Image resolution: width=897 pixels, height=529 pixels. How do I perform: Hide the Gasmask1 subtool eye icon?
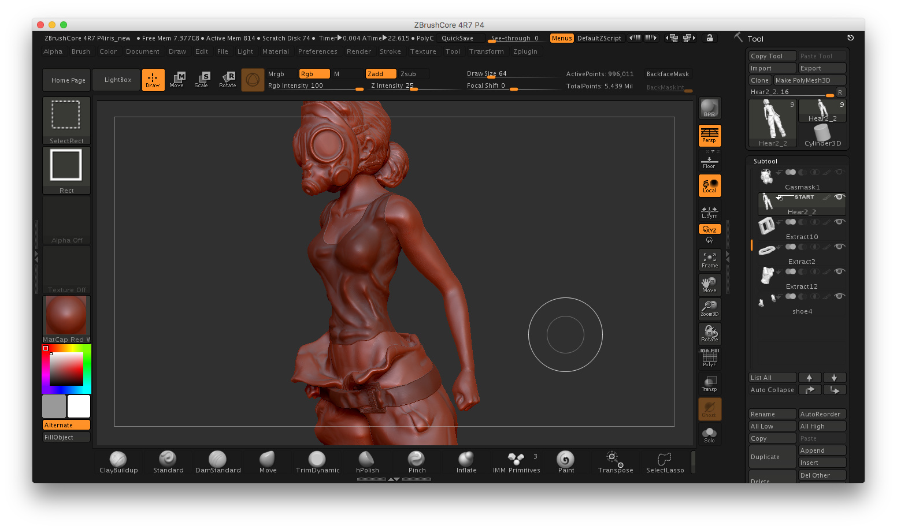click(x=840, y=172)
